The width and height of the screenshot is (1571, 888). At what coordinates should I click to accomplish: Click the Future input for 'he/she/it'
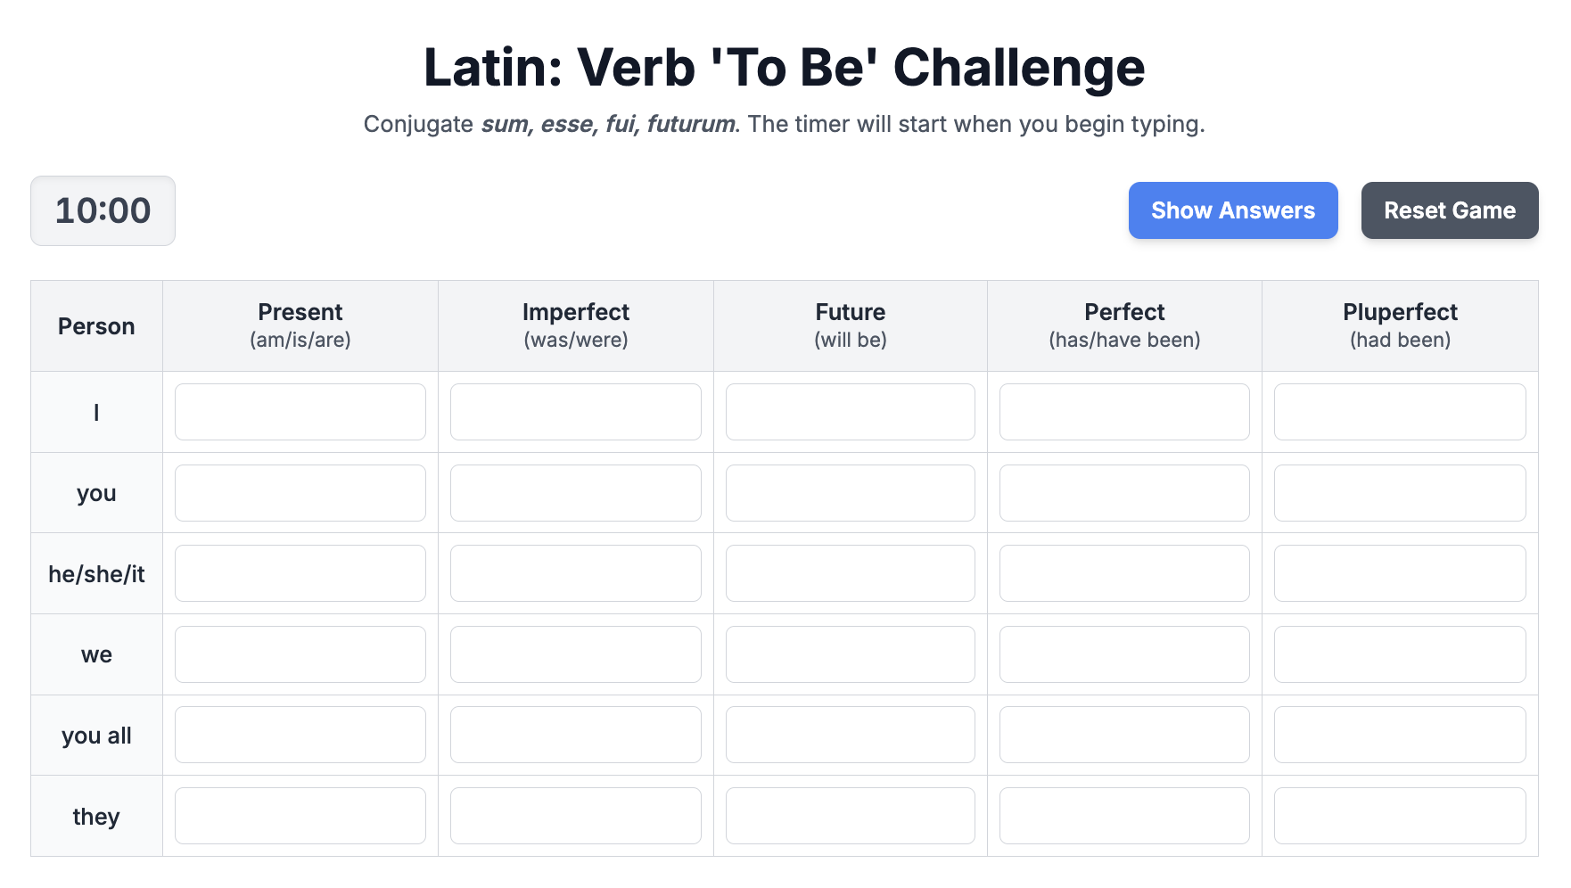[850, 573]
